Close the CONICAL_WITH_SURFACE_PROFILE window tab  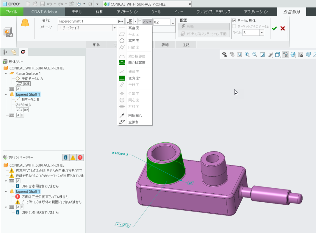(x=190, y=4)
